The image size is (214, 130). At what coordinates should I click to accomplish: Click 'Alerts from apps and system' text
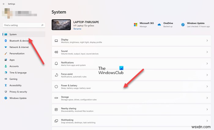pos(73,65)
